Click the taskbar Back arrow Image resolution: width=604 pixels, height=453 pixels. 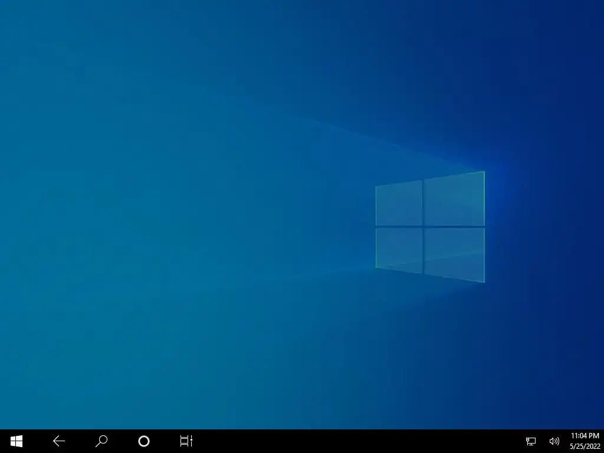[59, 441]
